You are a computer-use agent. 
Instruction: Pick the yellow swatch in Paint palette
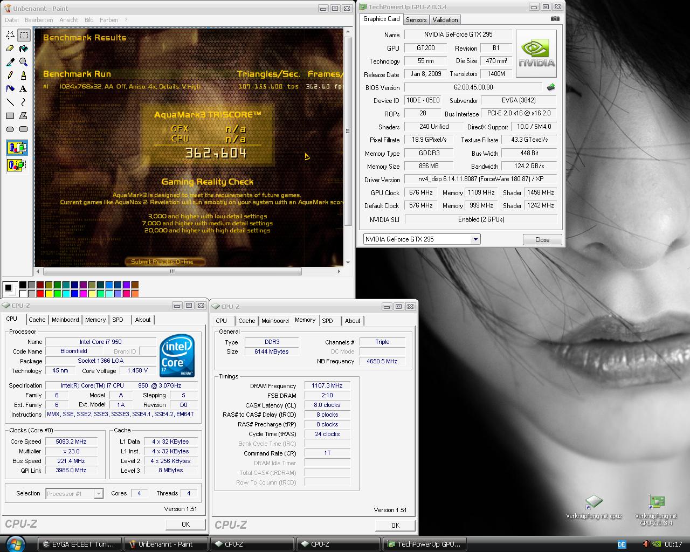tap(49, 294)
